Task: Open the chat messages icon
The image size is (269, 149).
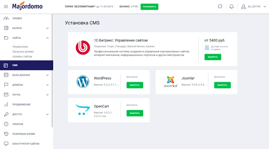Action: point(220,6)
